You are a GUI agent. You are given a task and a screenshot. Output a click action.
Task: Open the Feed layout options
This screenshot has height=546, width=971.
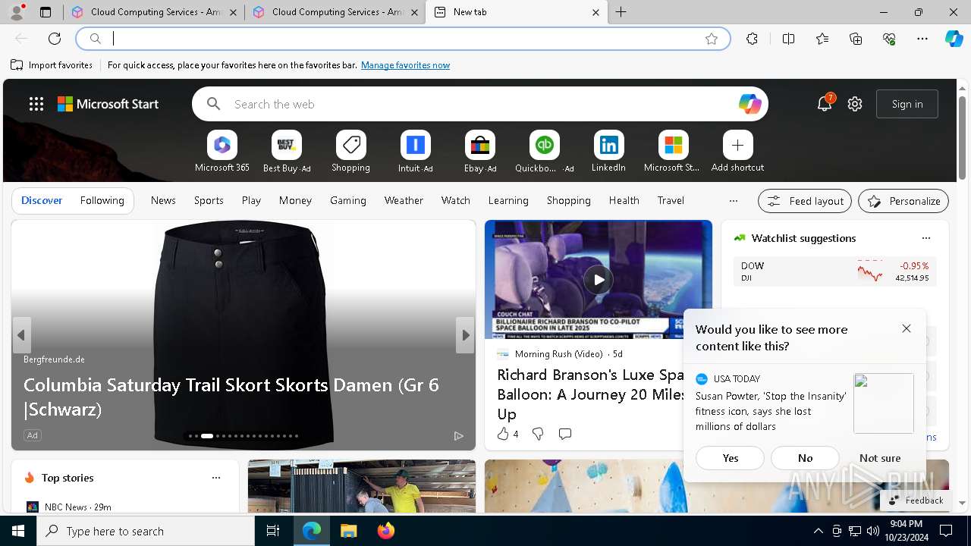pos(805,201)
